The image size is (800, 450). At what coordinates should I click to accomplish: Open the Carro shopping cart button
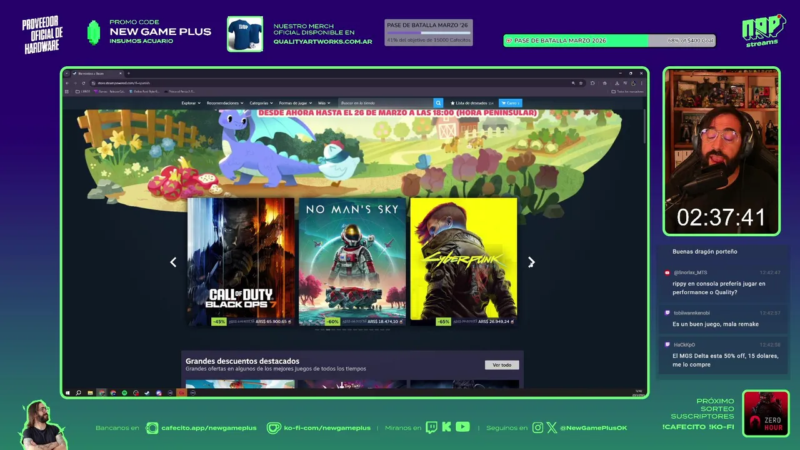(510, 103)
